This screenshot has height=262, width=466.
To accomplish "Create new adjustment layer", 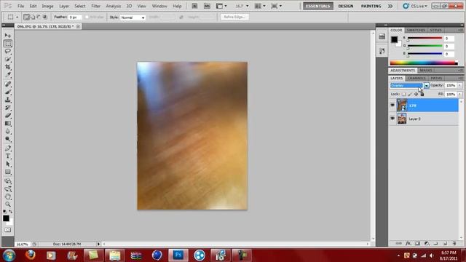I will click(x=427, y=243).
